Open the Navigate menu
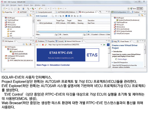Screen dimensions: 148x113 pos(13,5)
